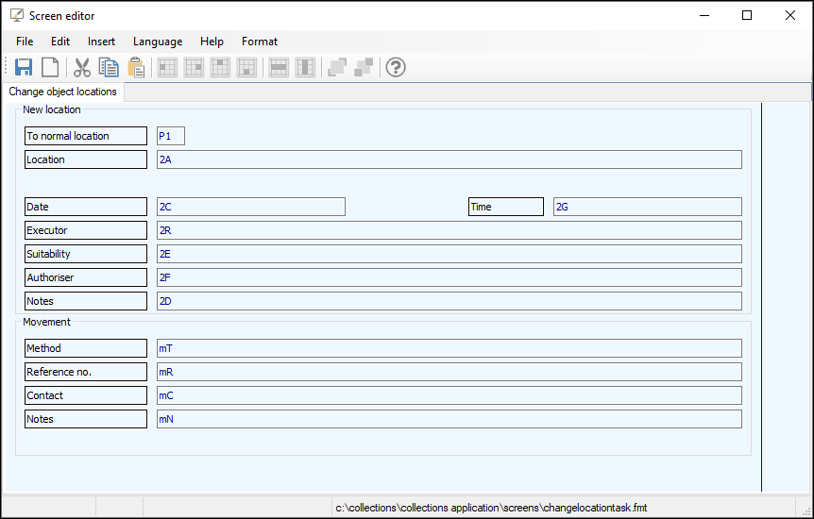Click the Paste clipboard icon
This screenshot has height=519, width=814.
136,68
